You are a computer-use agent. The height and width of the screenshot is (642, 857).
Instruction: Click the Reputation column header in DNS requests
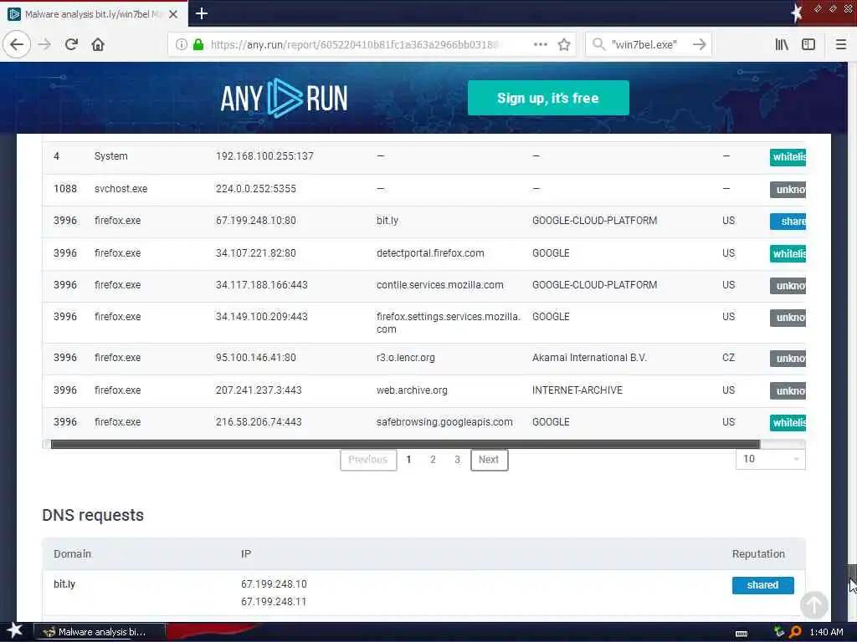click(x=758, y=554)
